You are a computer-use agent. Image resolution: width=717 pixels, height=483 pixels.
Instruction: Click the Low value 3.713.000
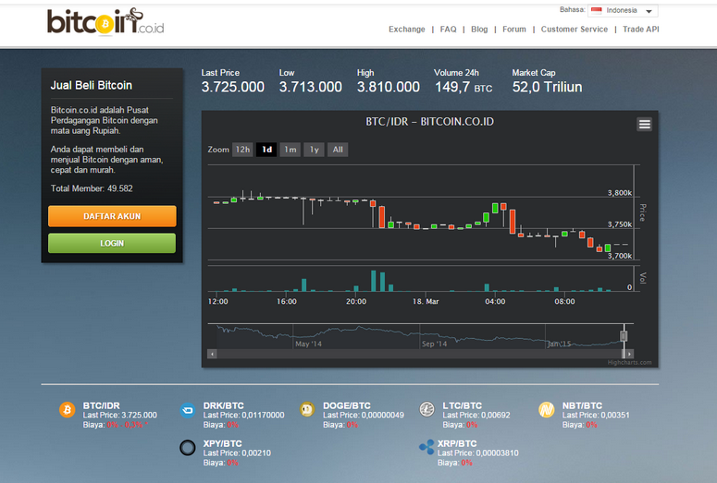(x=311, y=87)
